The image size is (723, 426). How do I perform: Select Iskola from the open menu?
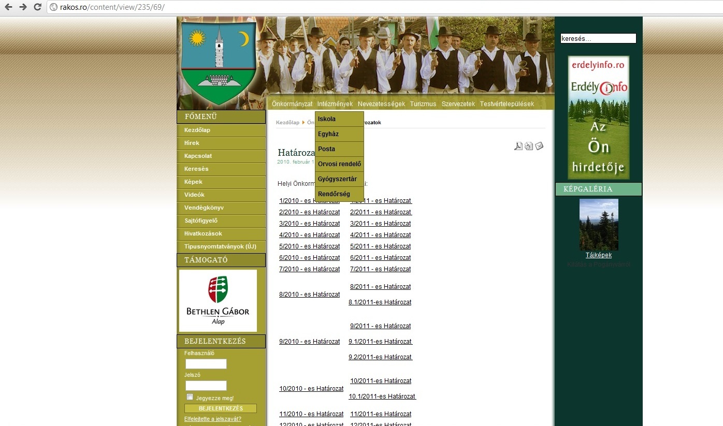pos(326,119)
